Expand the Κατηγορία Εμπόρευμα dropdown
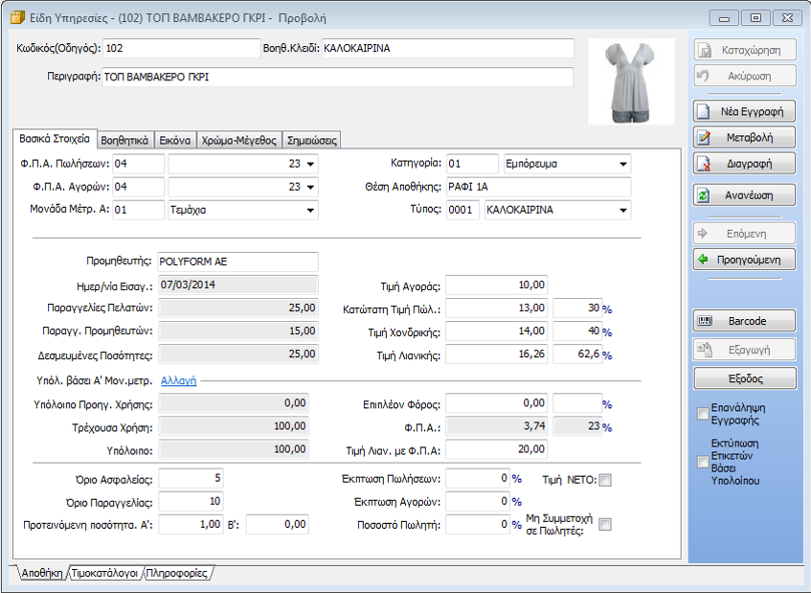This screenshot has height=593, width=811. coord(623,164)
